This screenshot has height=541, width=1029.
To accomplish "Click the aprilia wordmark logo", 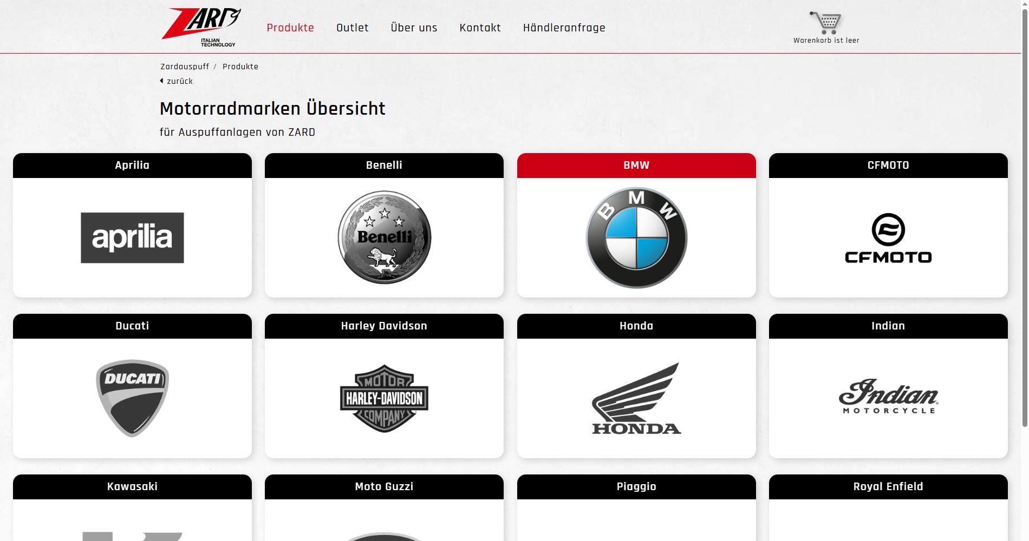I will (132, 237).
